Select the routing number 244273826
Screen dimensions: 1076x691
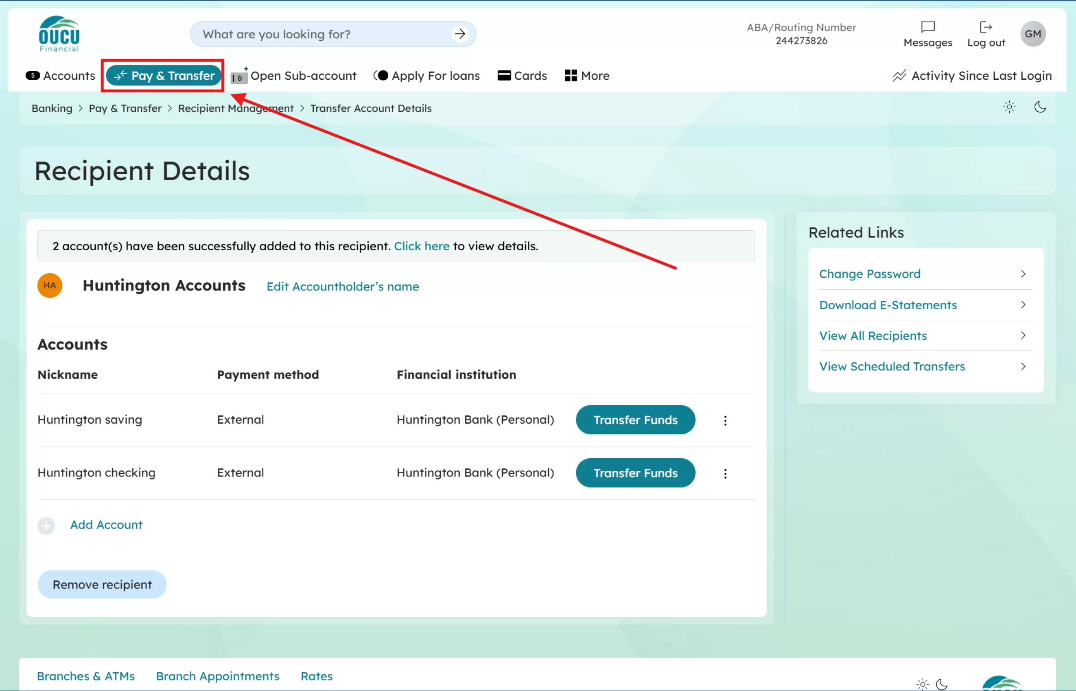tap(801, 41)
